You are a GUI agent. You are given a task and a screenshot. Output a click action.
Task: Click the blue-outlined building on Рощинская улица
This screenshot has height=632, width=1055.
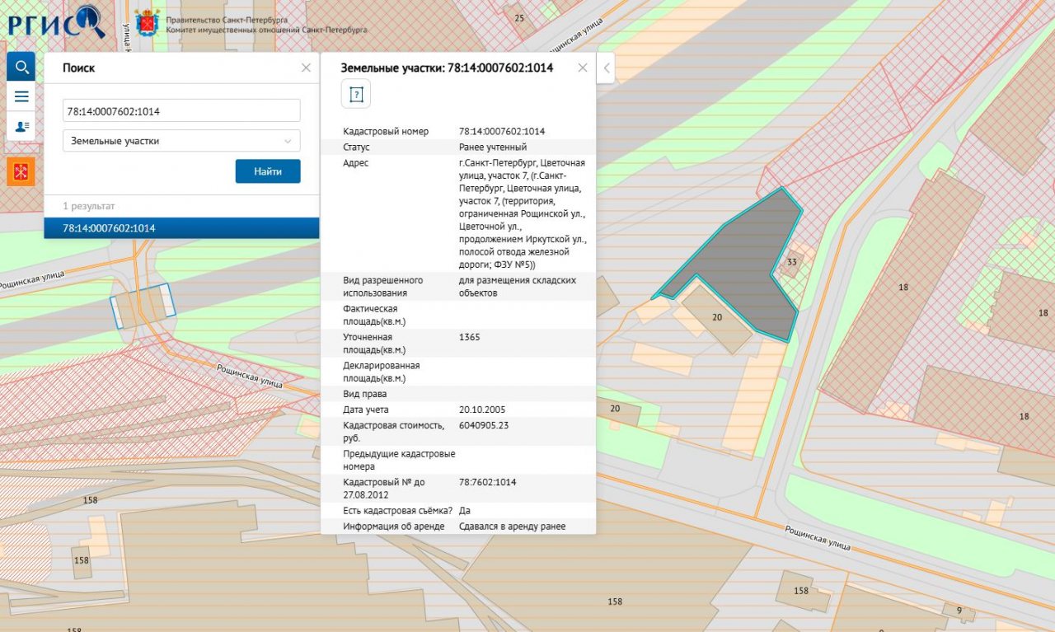click(x=143, y=306)
